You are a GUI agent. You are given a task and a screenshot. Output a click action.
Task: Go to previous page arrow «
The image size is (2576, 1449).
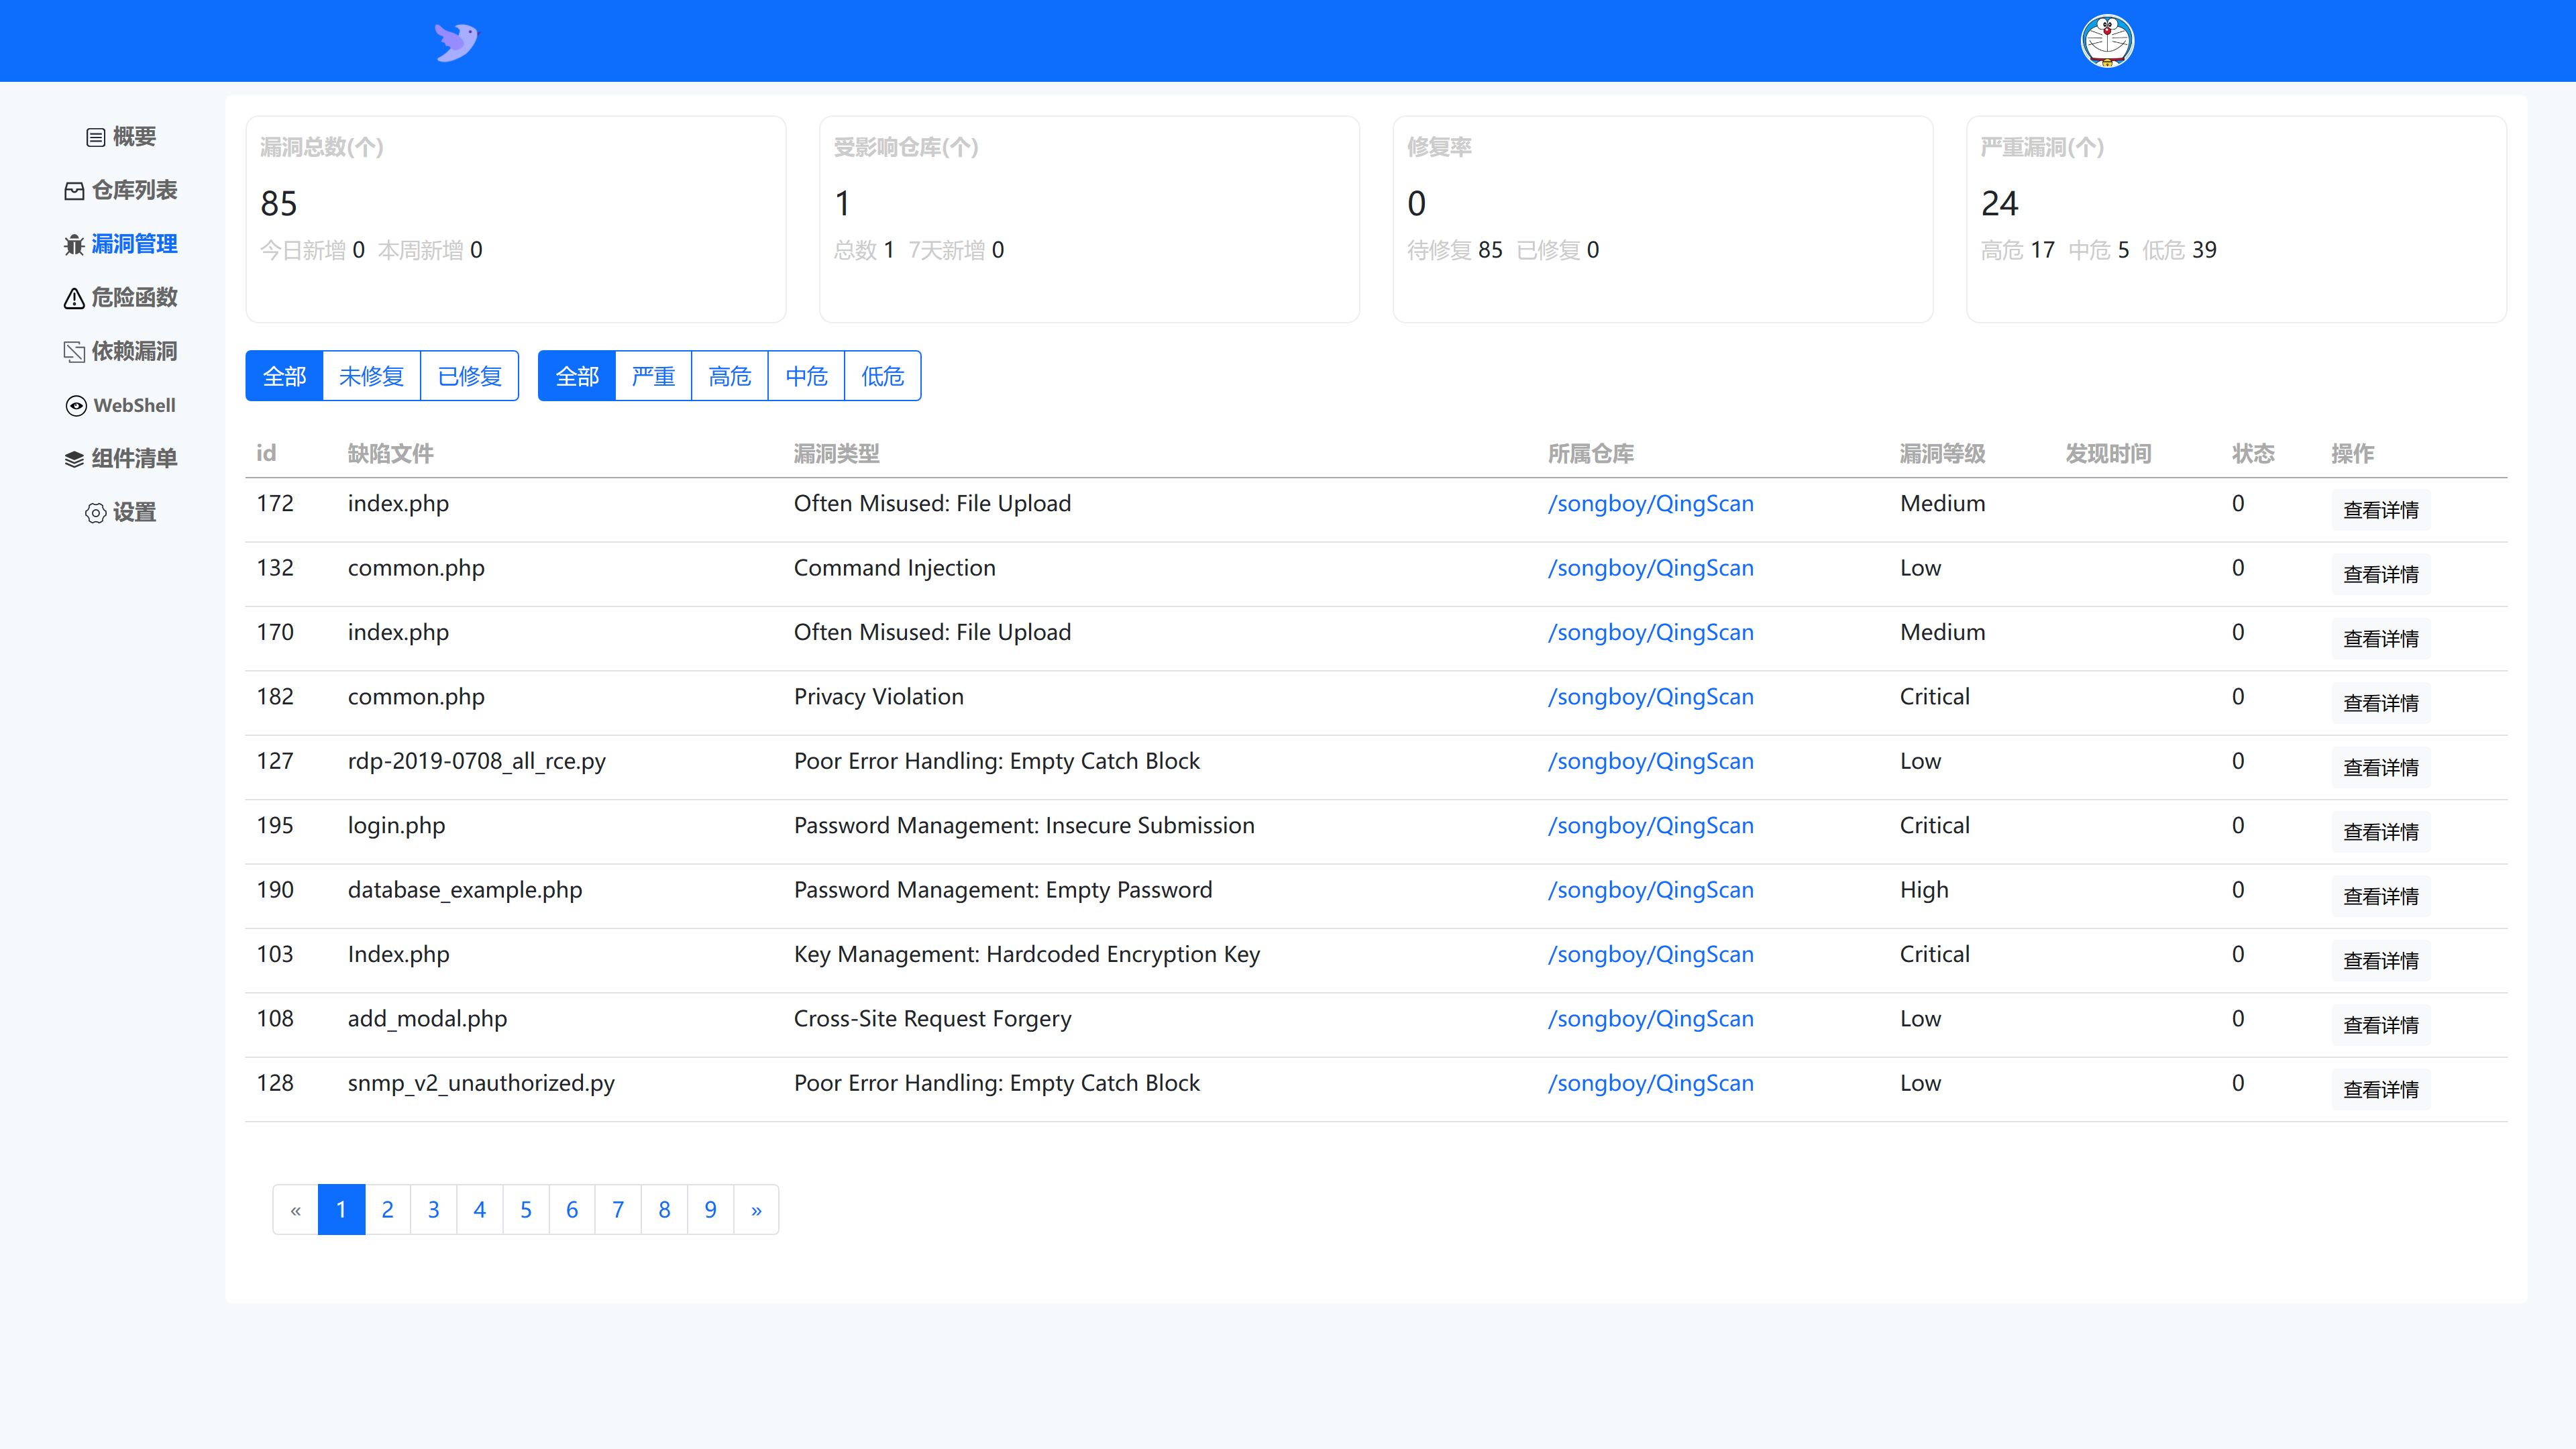tap(295, 1210)
